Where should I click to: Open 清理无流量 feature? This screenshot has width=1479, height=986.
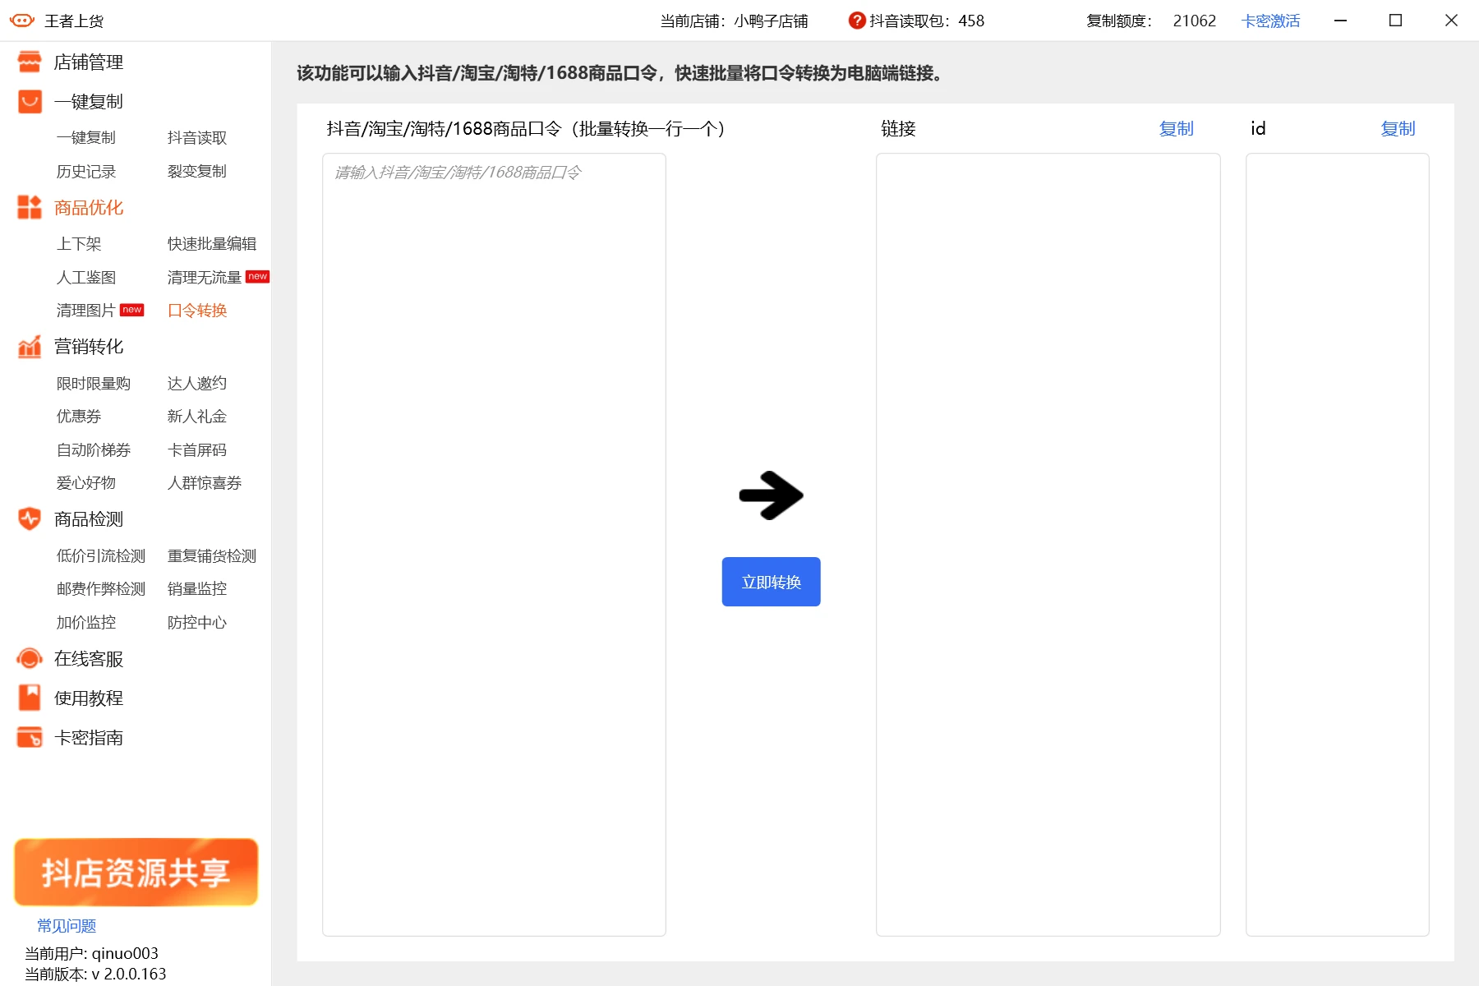tap(205, 278)
